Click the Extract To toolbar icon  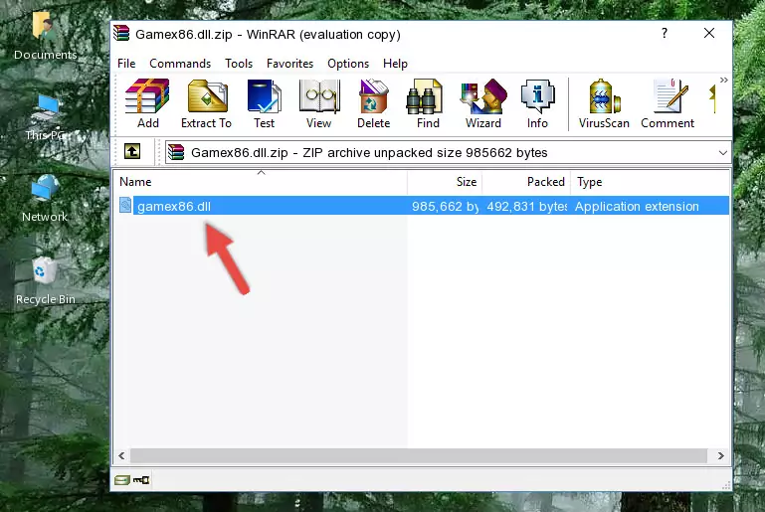[206, 103]
